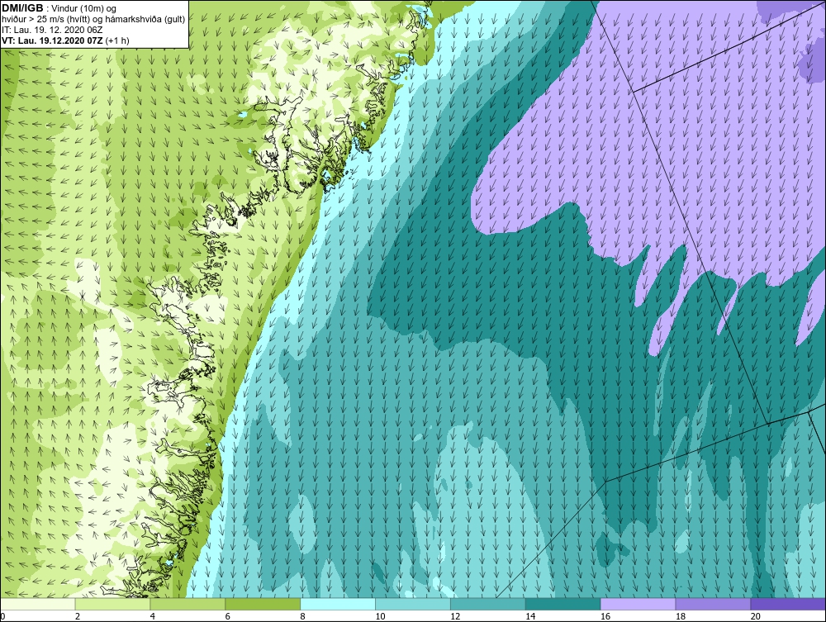The height and width of the screenshot is (622, 826).
Task: Click the 'IT: Lau. 19. 12. 2020 06Z' line
Action: (x=53, y=30)
